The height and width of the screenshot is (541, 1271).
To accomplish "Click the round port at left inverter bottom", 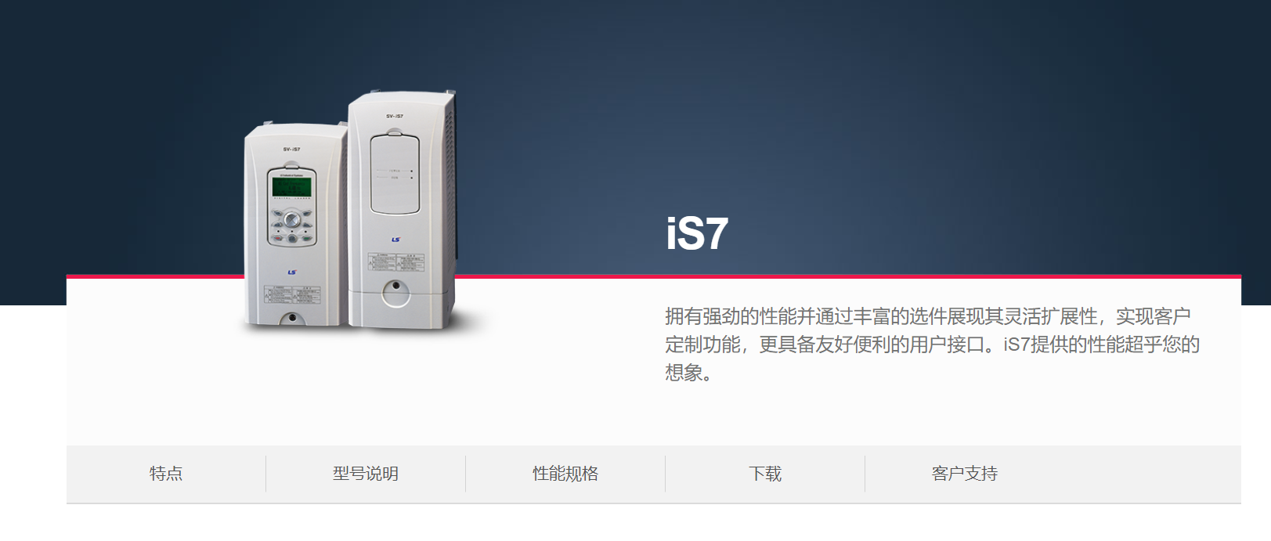I will pyautogui.click(x=292, y=318).
